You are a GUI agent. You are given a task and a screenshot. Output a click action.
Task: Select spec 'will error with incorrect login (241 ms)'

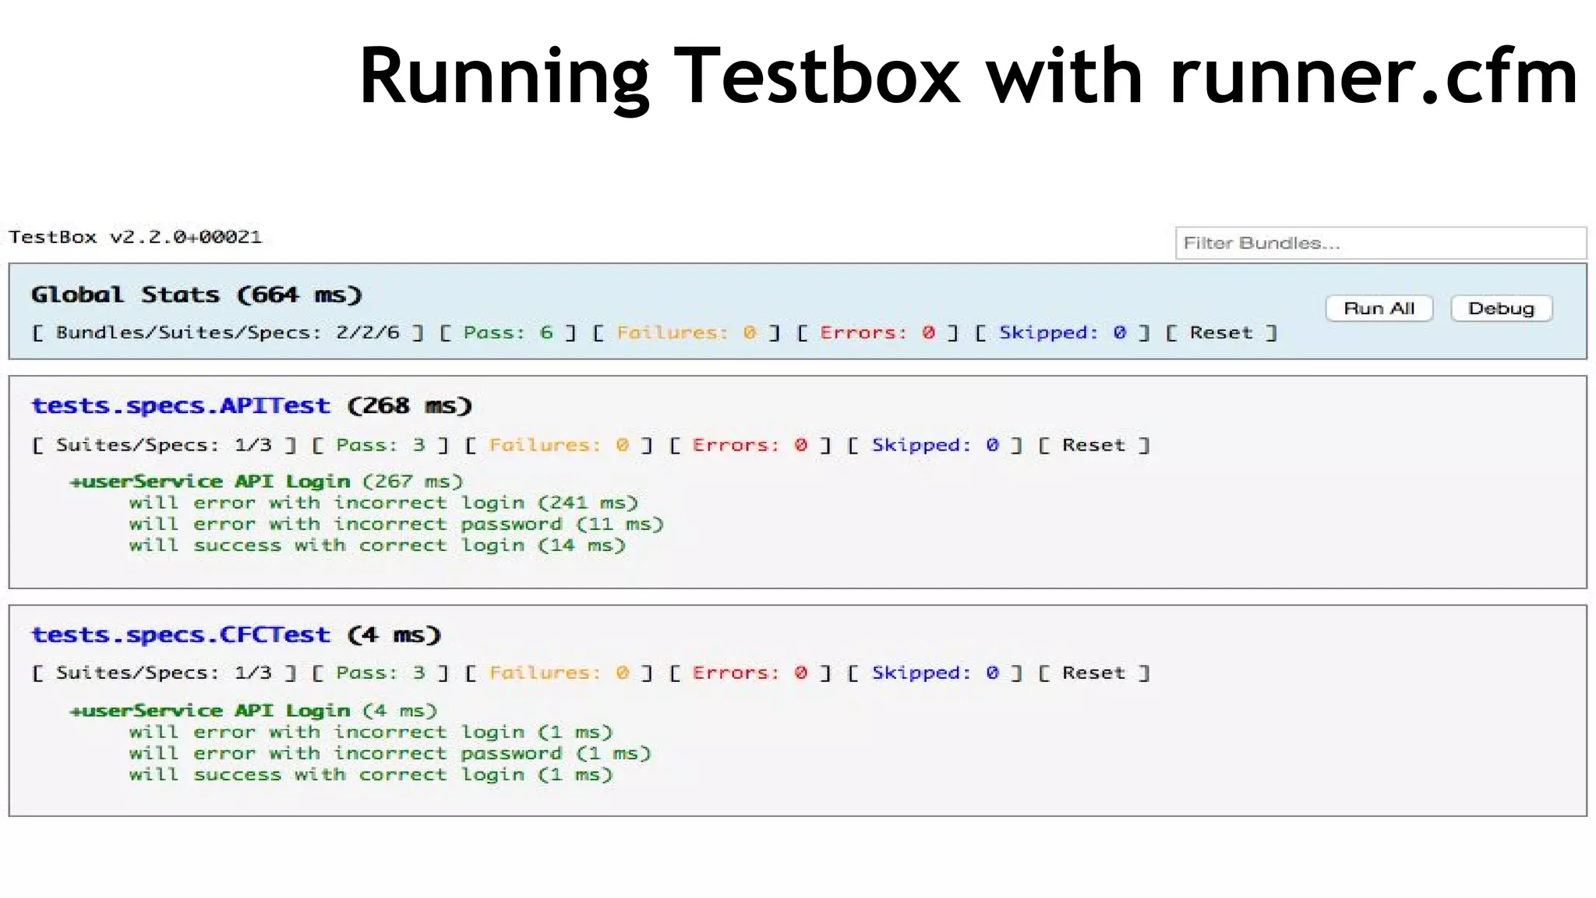tap(383, 504)
